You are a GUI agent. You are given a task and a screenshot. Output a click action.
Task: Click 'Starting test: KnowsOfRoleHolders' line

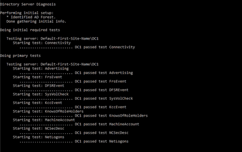48,111
